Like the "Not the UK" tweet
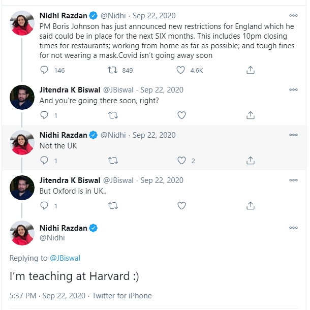 coord(181,161)
